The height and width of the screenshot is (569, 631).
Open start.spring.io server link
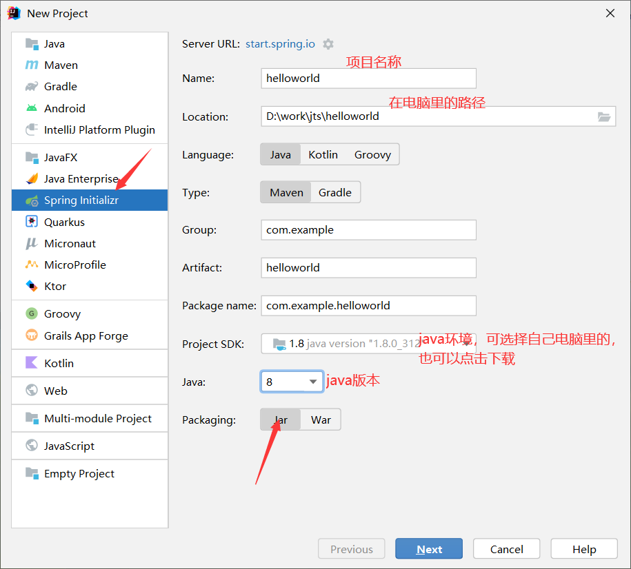[280, 44]
